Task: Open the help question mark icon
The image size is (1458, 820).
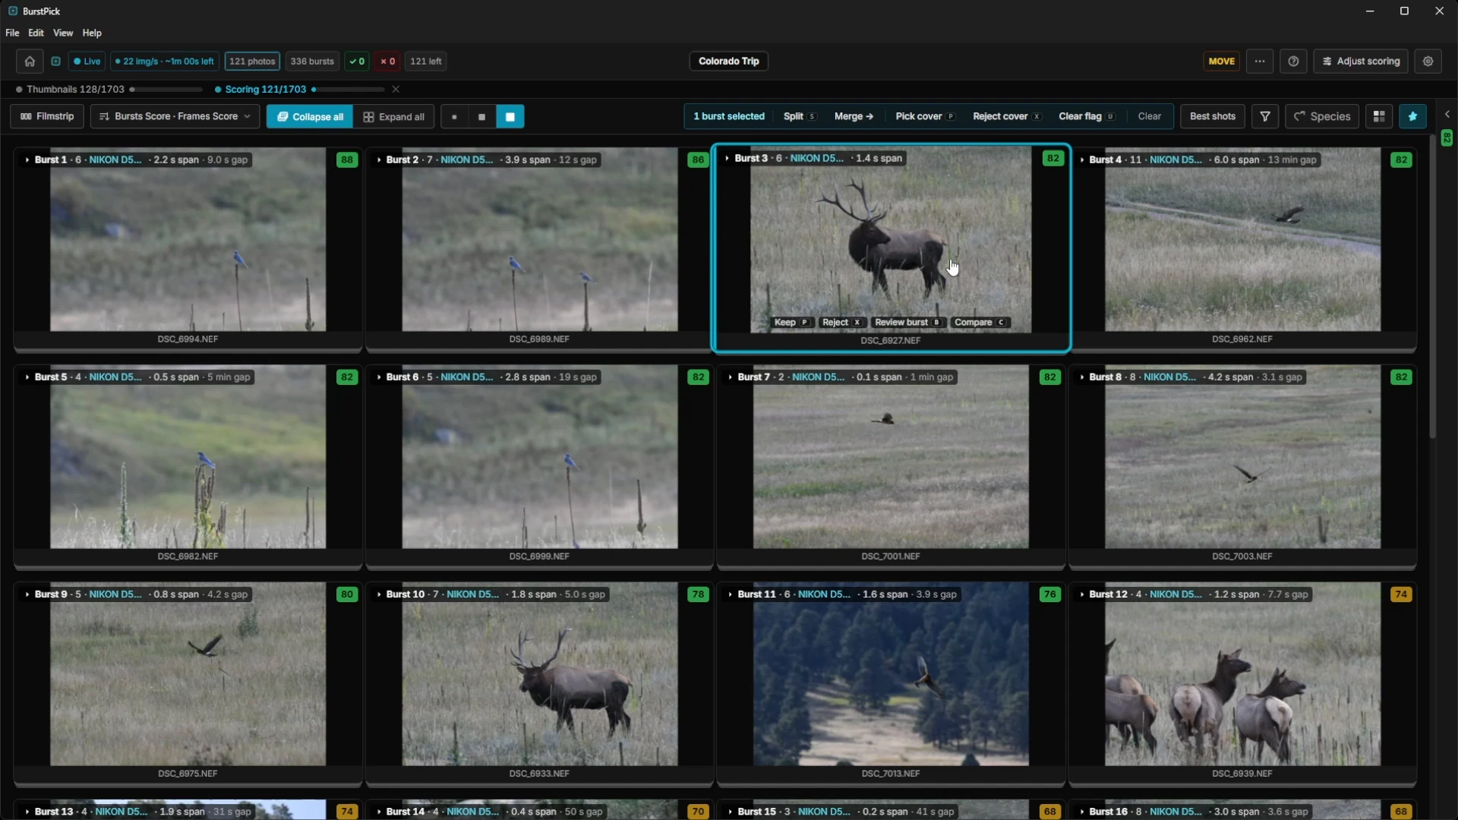Action: tap(1293, 61)
